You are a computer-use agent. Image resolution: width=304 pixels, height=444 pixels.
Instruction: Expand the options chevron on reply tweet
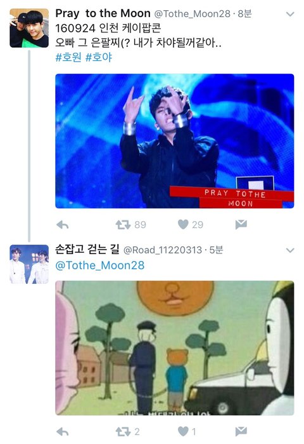pyautogui.click(x=290, y=250)
